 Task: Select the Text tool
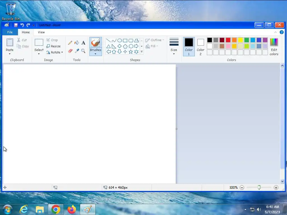click(83, 43)
